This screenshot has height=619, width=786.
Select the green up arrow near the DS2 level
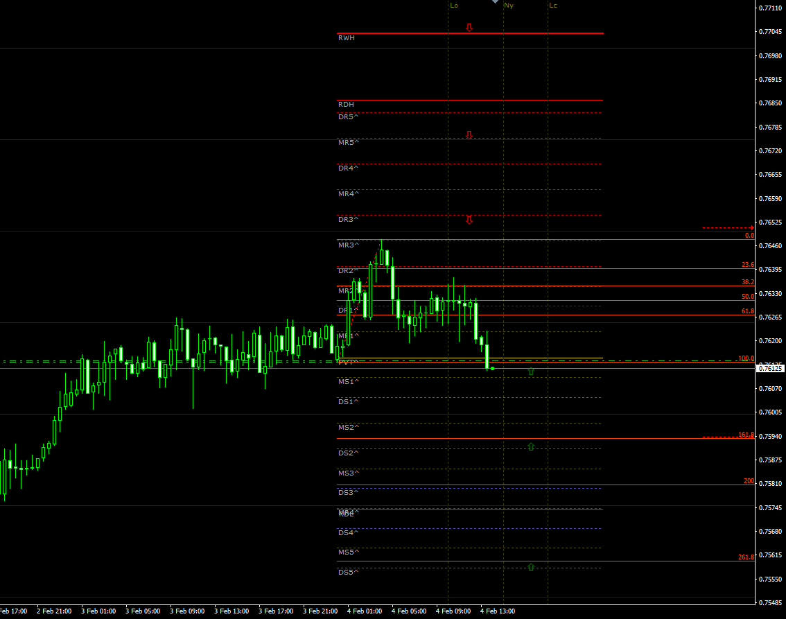pyautogui.click(x=530, y=447)
